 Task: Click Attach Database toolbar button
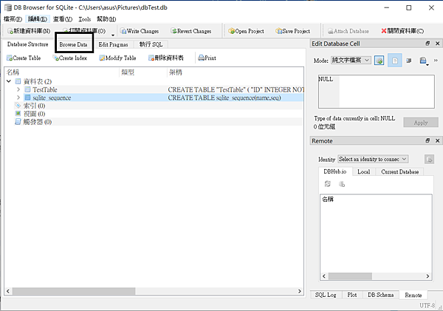click(348, 31)
